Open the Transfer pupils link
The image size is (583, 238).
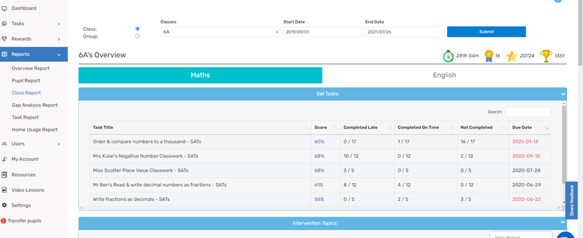pyautogui.click(x=24, y=220)
